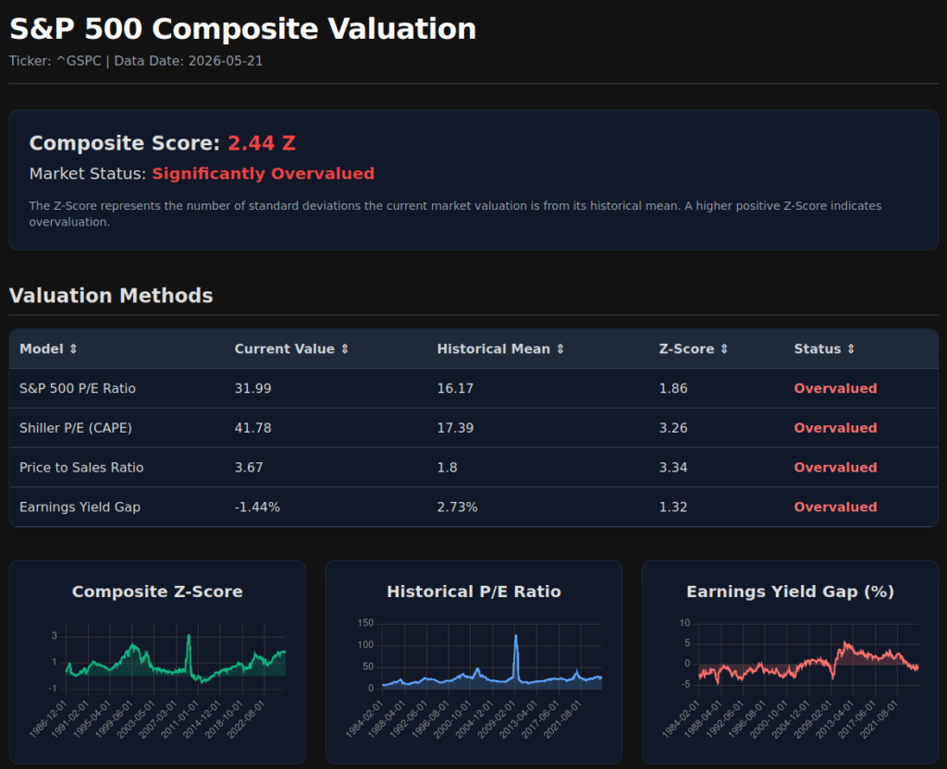Image resolution: width=947 pixels, height=769 pixels.
Task: Click the red Earnings Yield Gap chart
Action: click(808, 657)
